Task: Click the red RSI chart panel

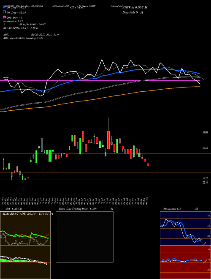Action: click(x=185, y=262)
